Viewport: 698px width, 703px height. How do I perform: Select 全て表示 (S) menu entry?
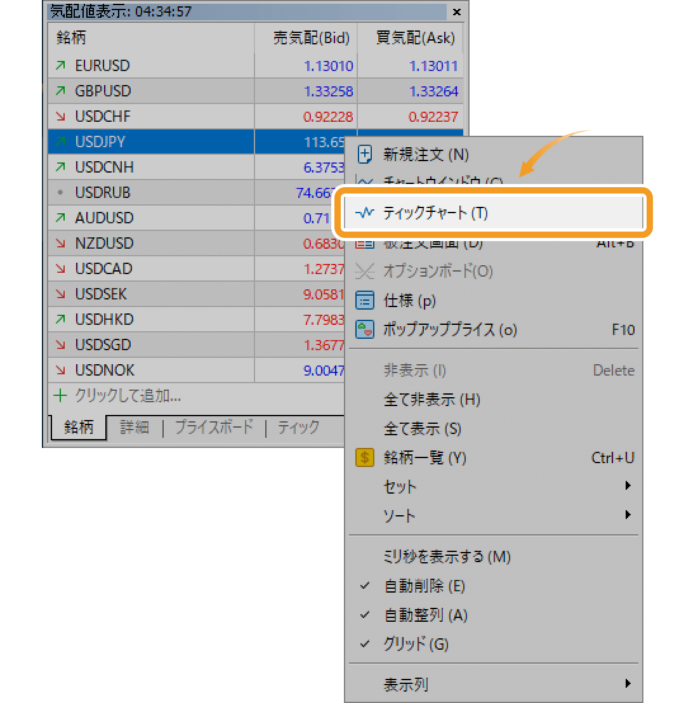point(493,429)
